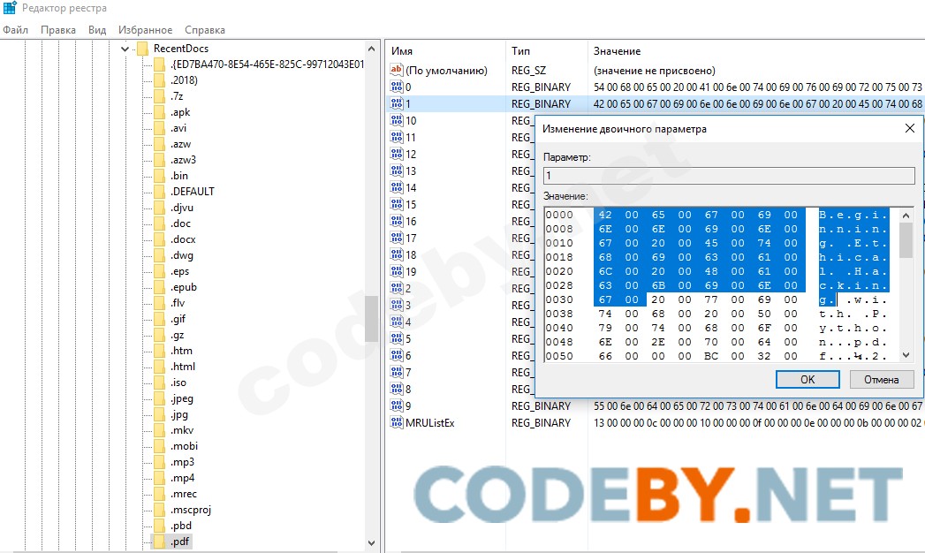Click the hex editor scroll up arrow
The width and height of the screenshot is (925, 553).
coord(906,216)
